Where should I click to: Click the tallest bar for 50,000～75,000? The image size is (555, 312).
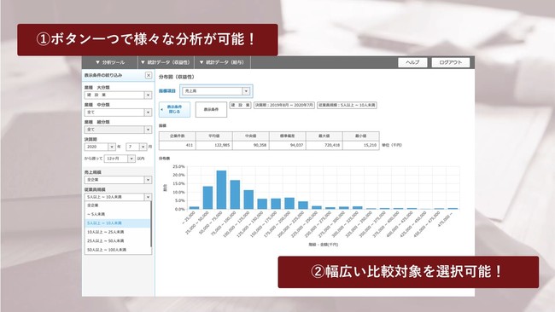click(222, 190)
